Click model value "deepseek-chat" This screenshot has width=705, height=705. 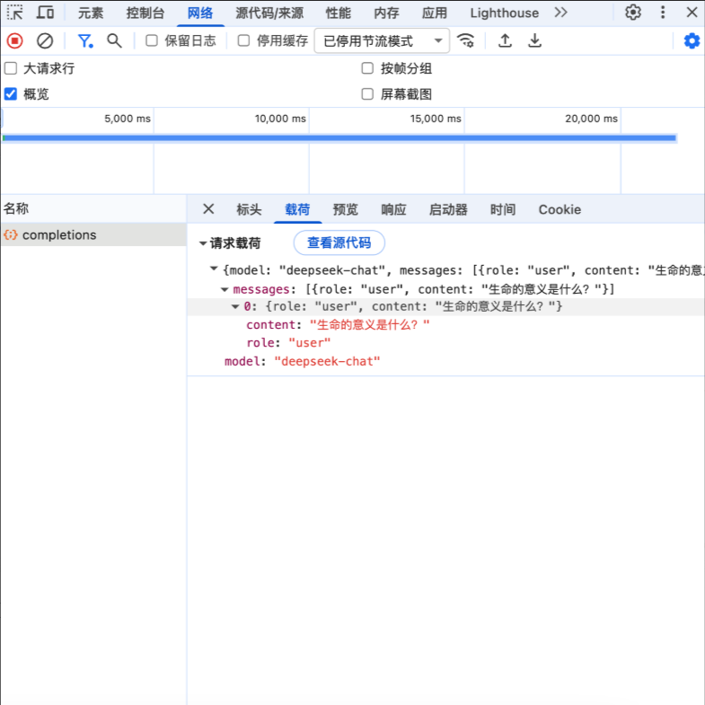pos(327,362)
